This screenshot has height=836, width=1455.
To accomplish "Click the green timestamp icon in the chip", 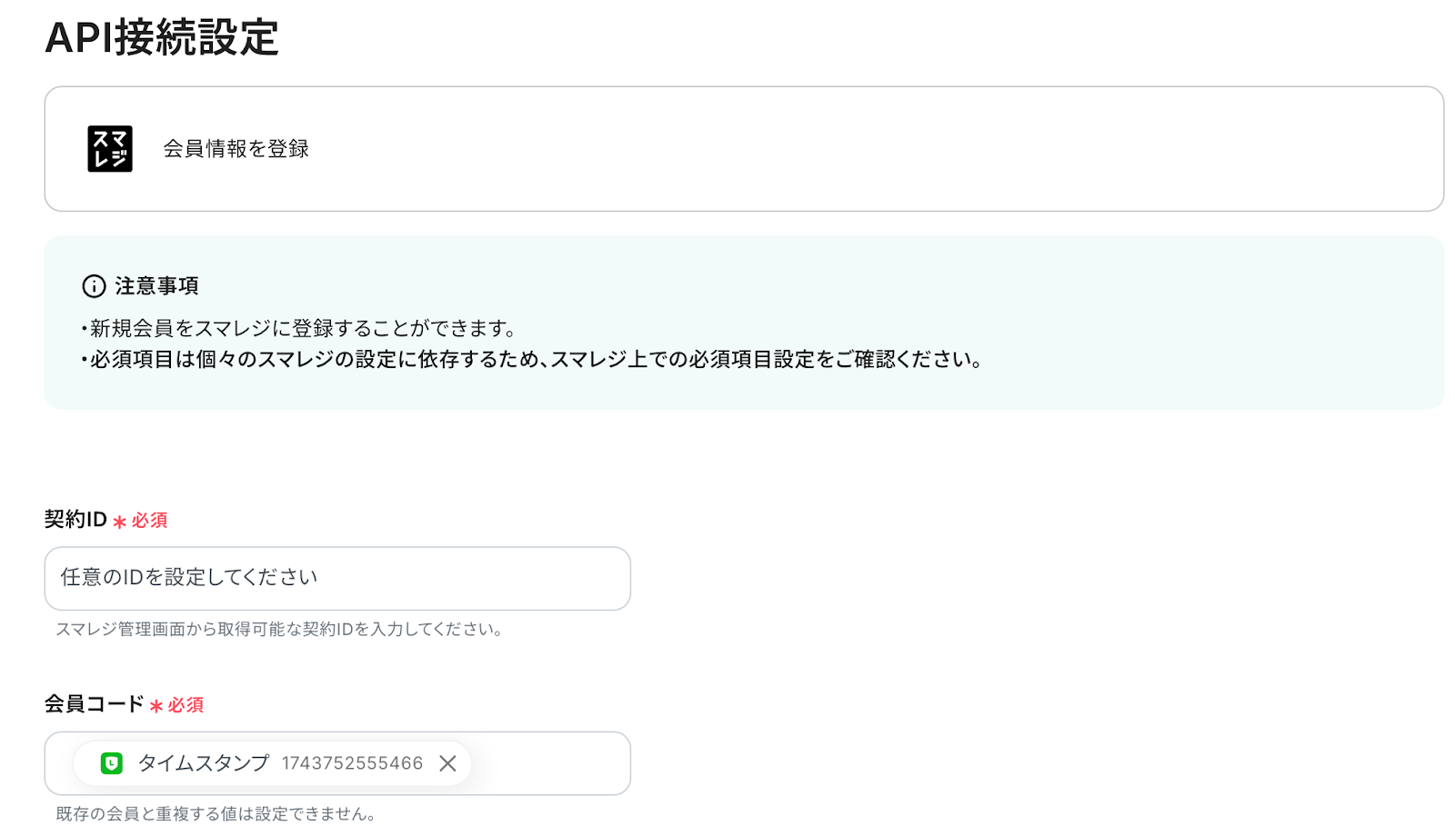I will point(112,763).
